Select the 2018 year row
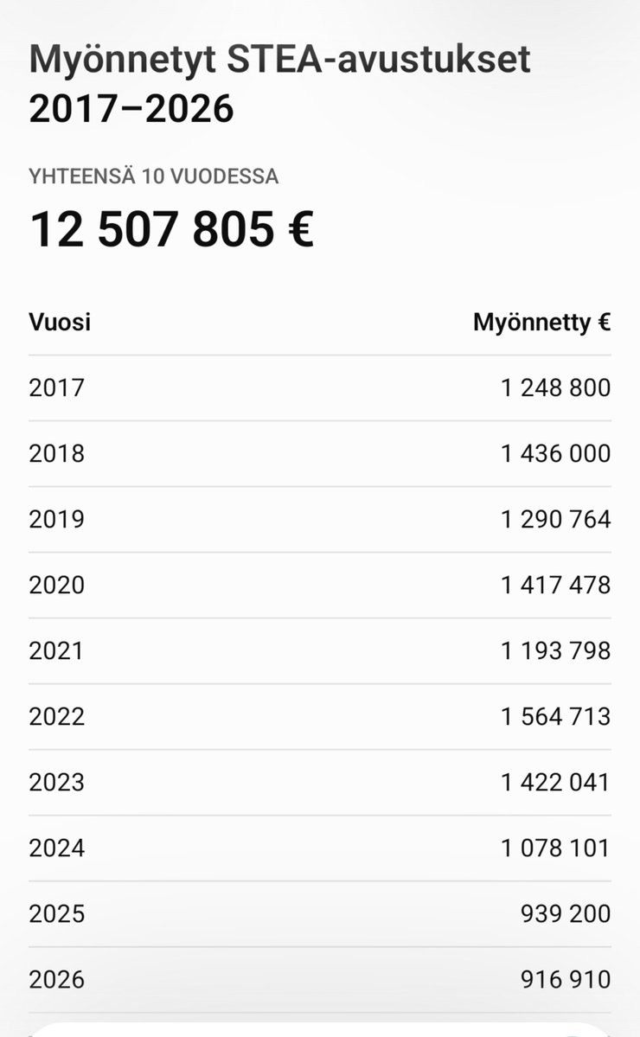Viewport: 640px width, 1037px height. [320, 454]
